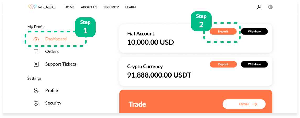Click the Order button in Trade

(x=244, y=104)
